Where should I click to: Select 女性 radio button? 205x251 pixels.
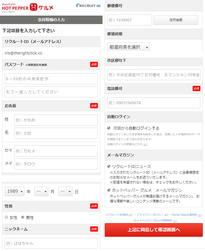click(6, 217)
